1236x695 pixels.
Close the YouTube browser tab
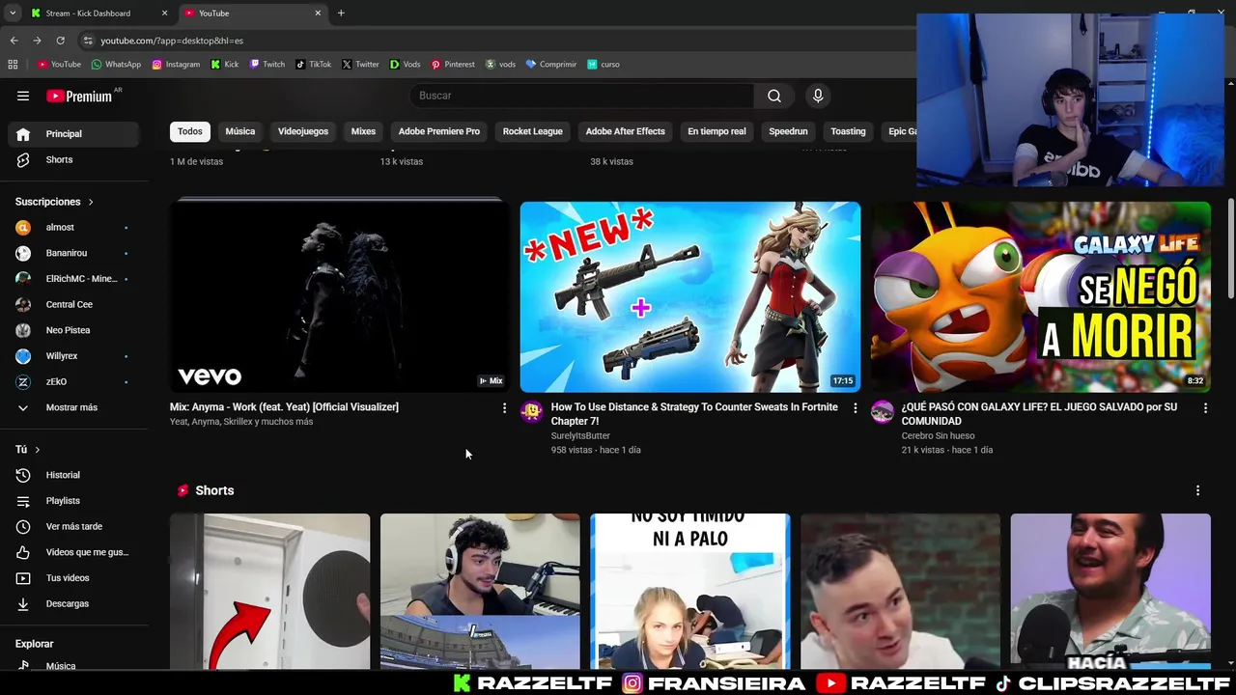point(318,14)
